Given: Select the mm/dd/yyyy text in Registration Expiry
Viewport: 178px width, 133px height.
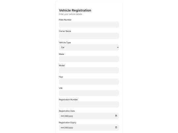Looking at the screenshot, I should coord(67,127).
